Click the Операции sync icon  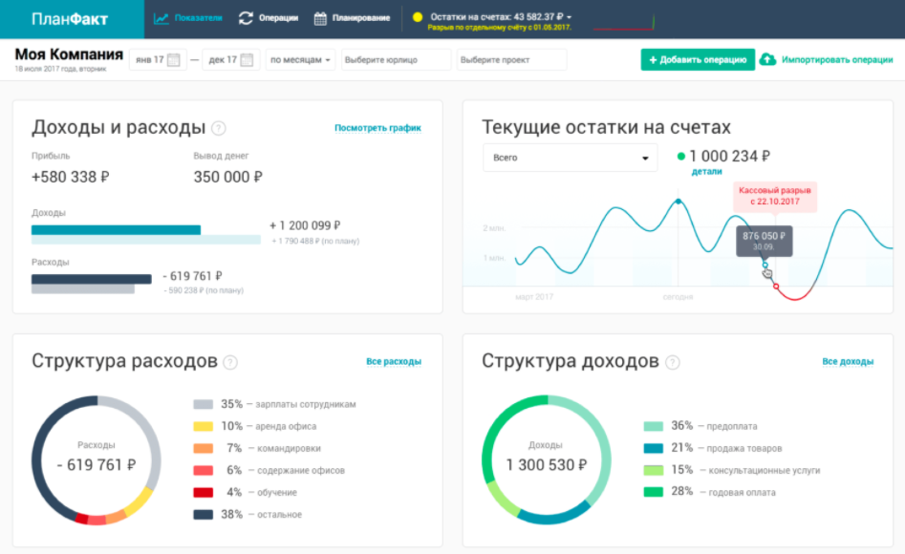click(246, 16)
